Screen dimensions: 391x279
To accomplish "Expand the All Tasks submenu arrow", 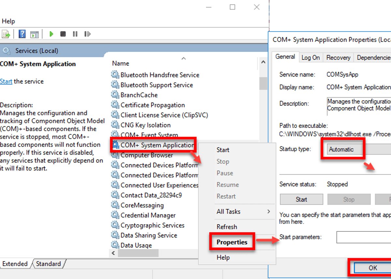I will click(269, 212).
